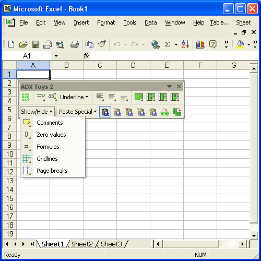
Task: Toggle Zero values display
Action: (53, 135)
